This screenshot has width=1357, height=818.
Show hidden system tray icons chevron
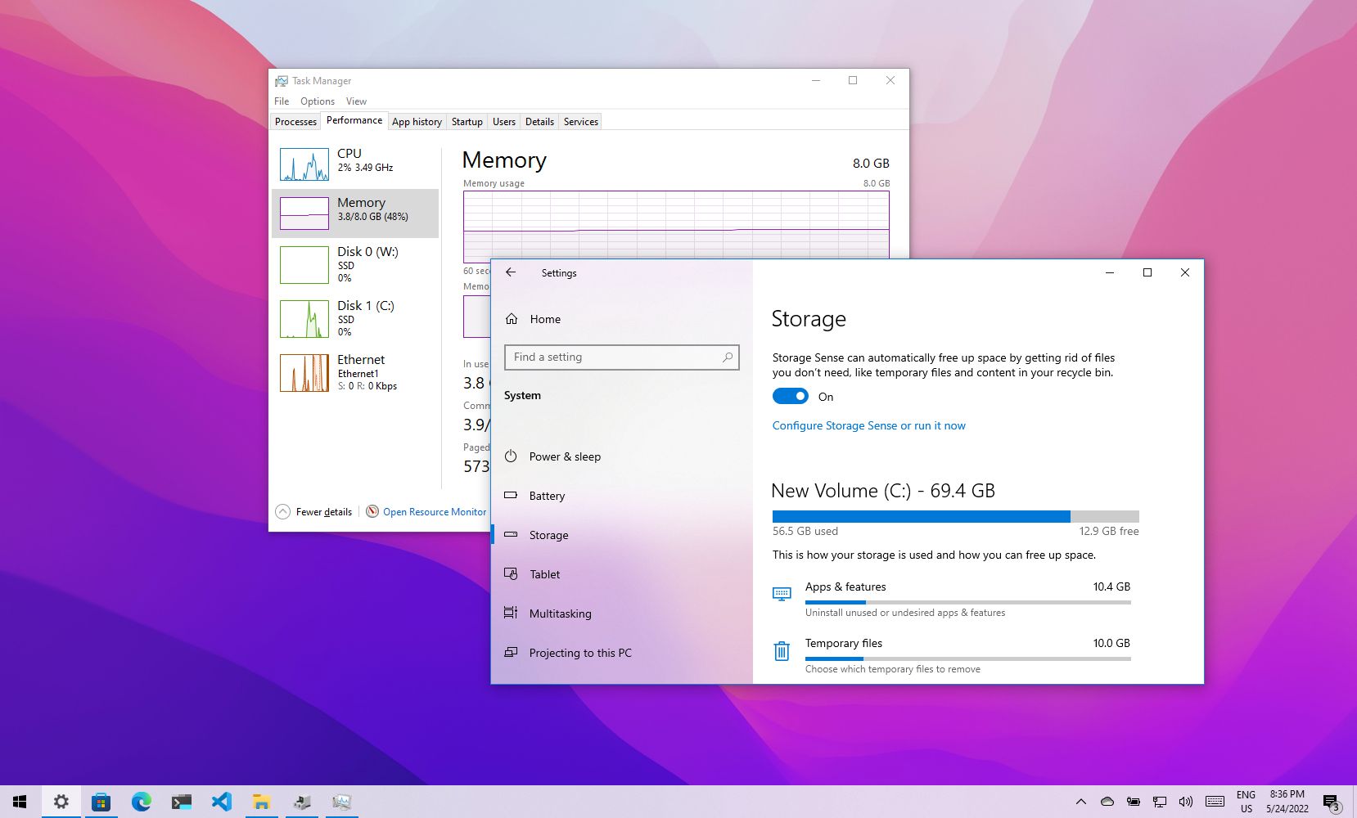coord(1080,802)
